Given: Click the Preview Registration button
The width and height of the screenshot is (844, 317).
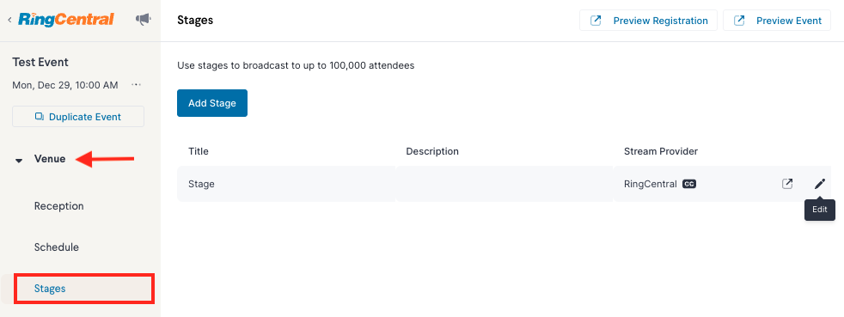Looking at the screenshot, I should tap(649, 21).
